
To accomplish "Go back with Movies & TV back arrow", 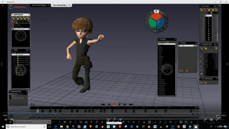I will pos(3,2).
